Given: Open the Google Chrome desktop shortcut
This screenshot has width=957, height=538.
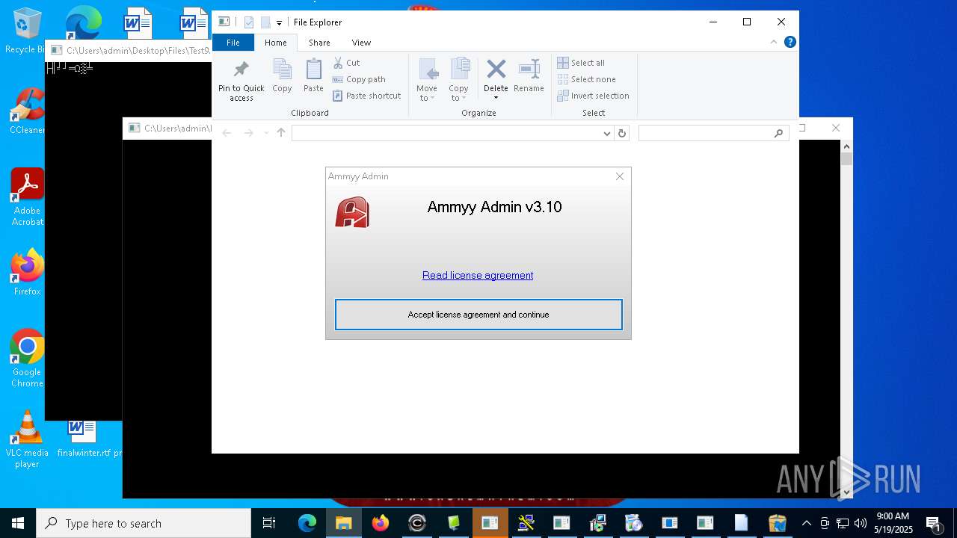Looking at the screenshot, I should pos(27,358).
